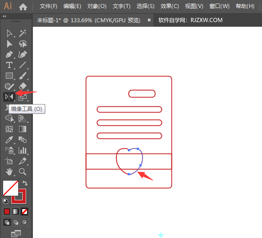The height and width of the screenshot is (238, 262).
Task: Swap fill and stroke colors
Action: pos(25,183)
